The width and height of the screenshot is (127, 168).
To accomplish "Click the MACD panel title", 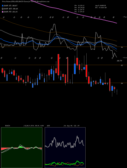I will pyautogui.click(x=8, y=126).
